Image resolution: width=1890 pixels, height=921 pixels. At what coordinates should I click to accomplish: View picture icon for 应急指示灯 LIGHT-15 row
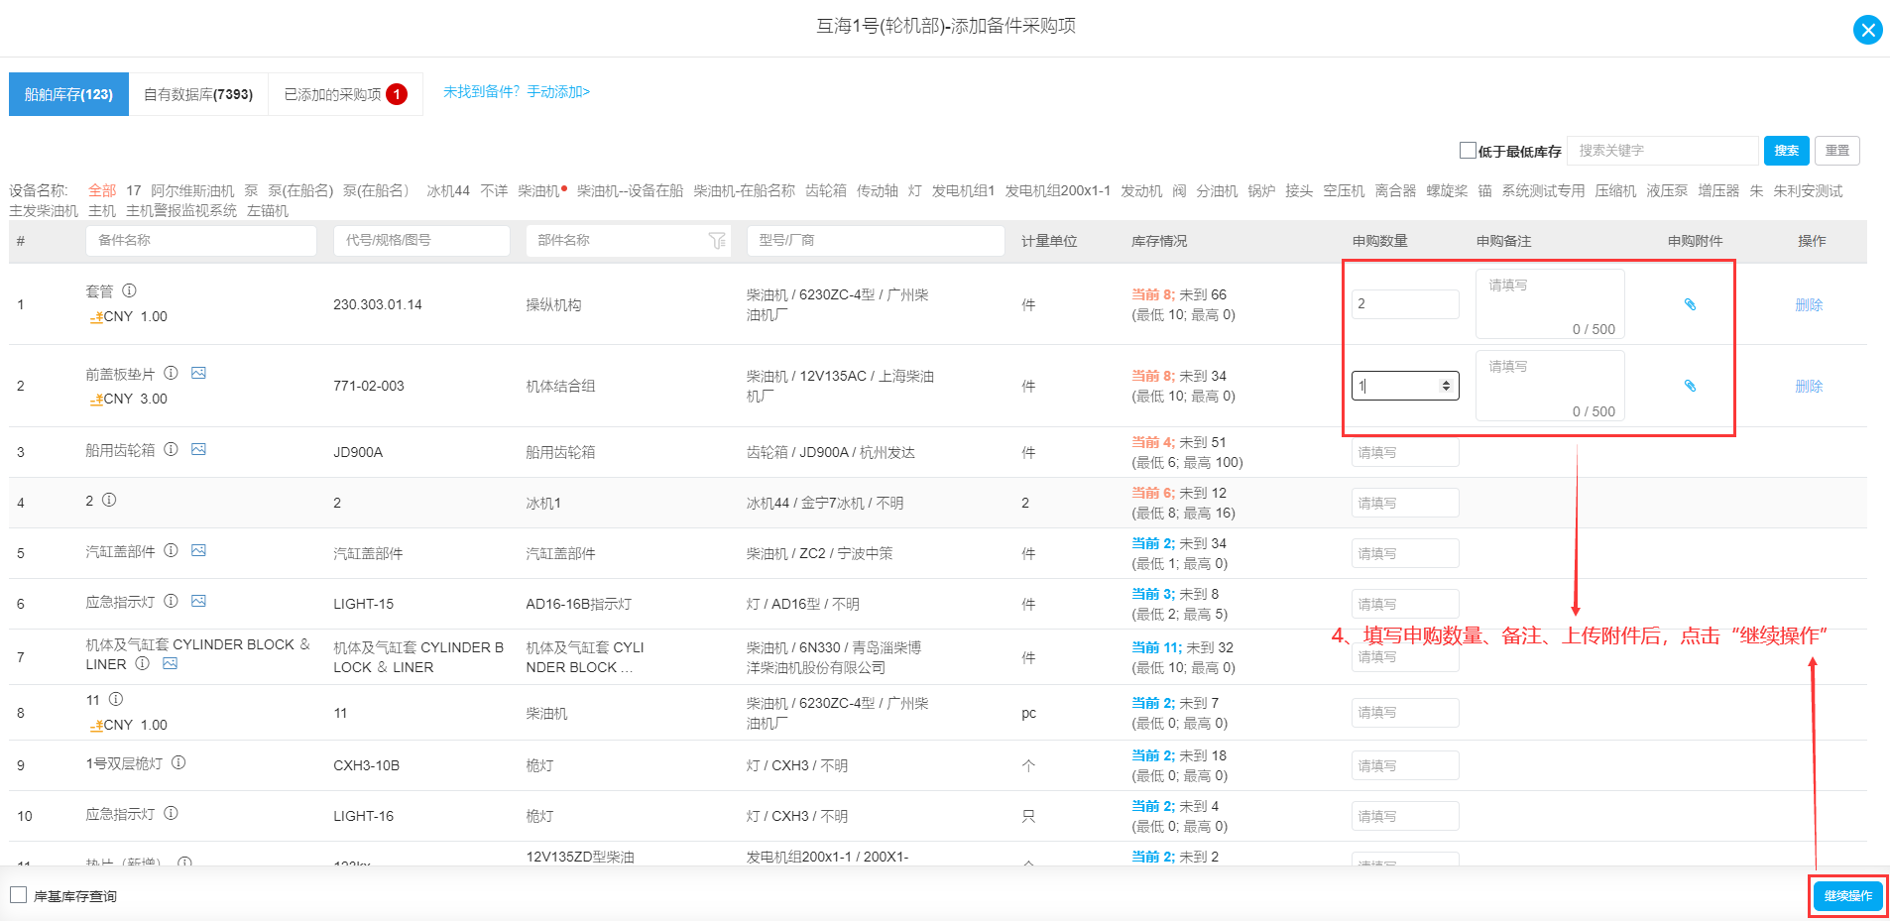(198, 601)
